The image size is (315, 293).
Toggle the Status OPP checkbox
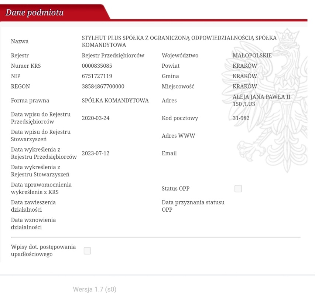pos(238,189)
